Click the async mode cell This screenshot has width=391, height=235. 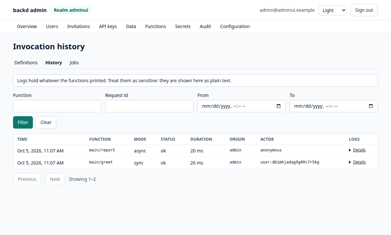point(140,151)
